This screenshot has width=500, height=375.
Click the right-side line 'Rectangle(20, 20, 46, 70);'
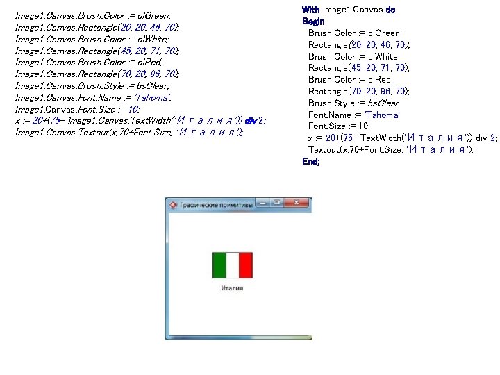(x=359, y=44)
